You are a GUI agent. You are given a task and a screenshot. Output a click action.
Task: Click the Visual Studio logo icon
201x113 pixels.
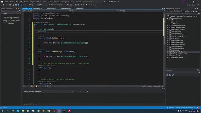tap(2, 2)
